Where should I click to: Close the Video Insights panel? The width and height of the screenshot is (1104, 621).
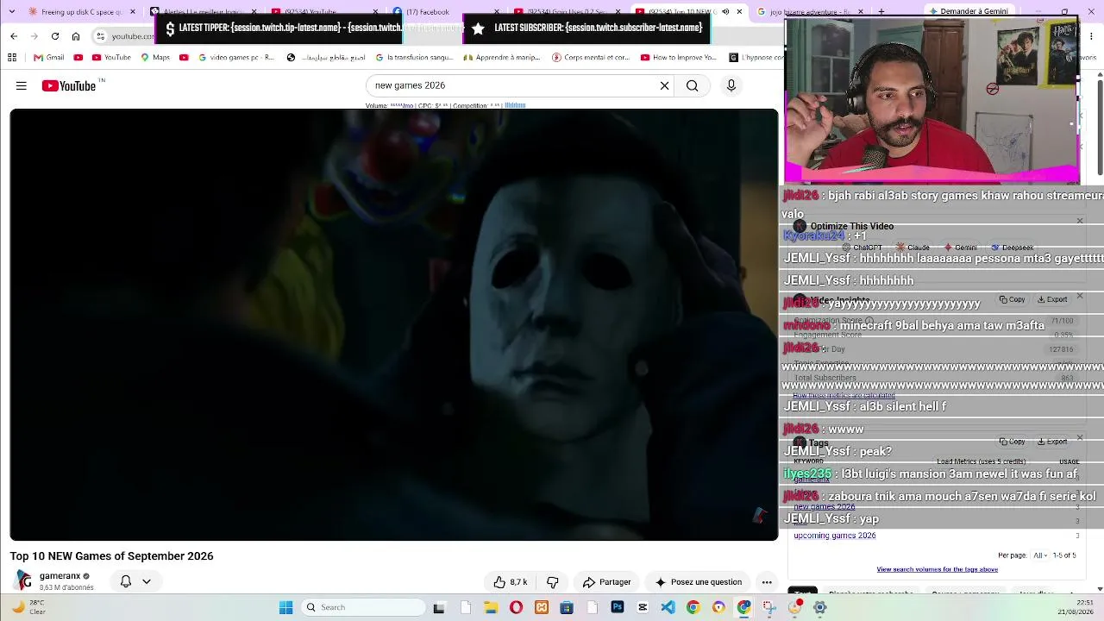[1079, 296]
